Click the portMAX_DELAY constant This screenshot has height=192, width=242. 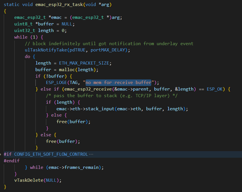pos(108,50)
